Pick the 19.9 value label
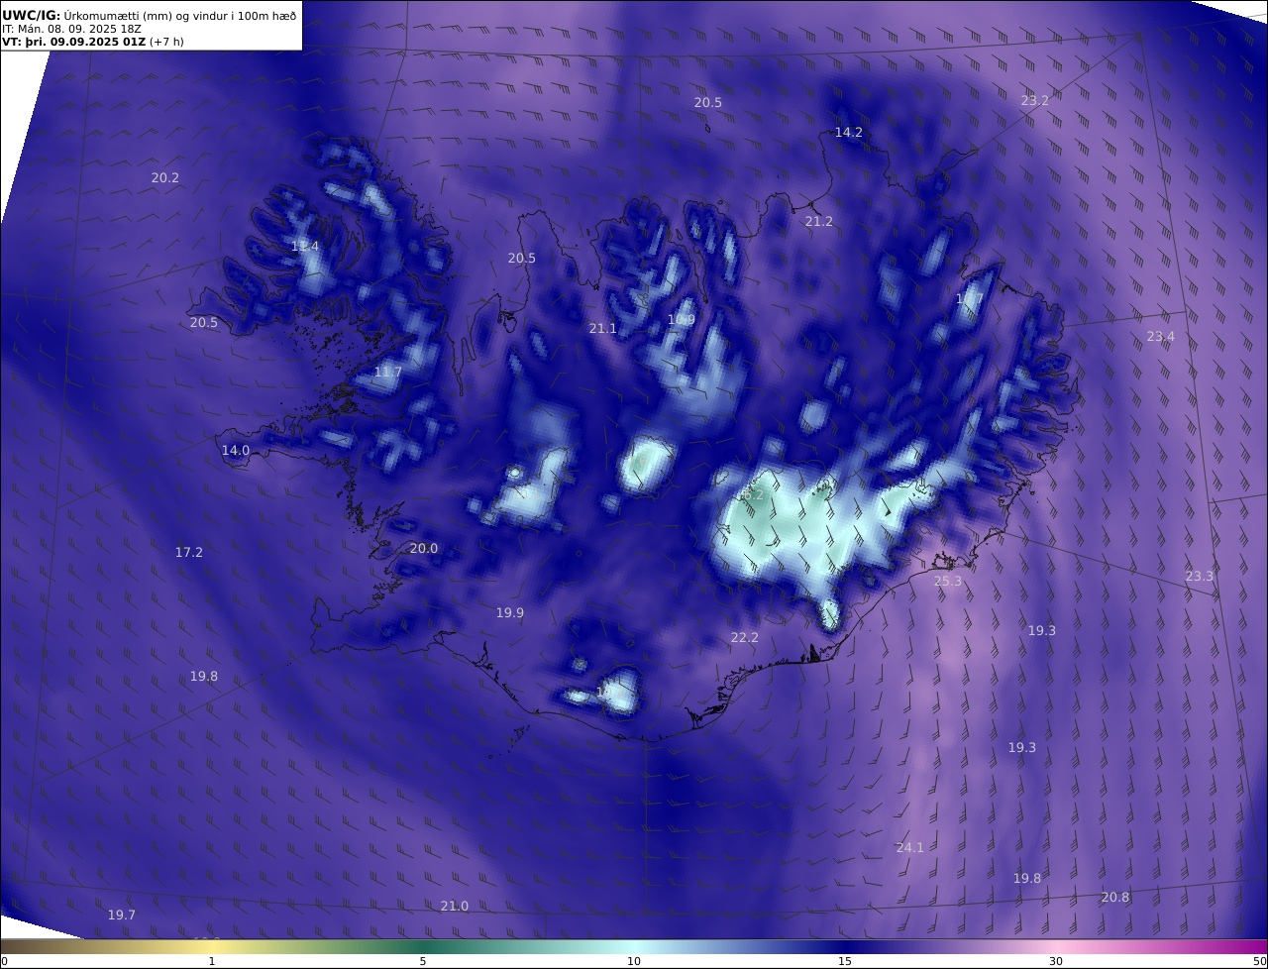Screen dimensions: 1268x969 click(509, 613)
